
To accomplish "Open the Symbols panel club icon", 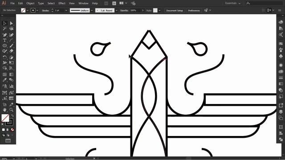I will [x=281, y=56].
